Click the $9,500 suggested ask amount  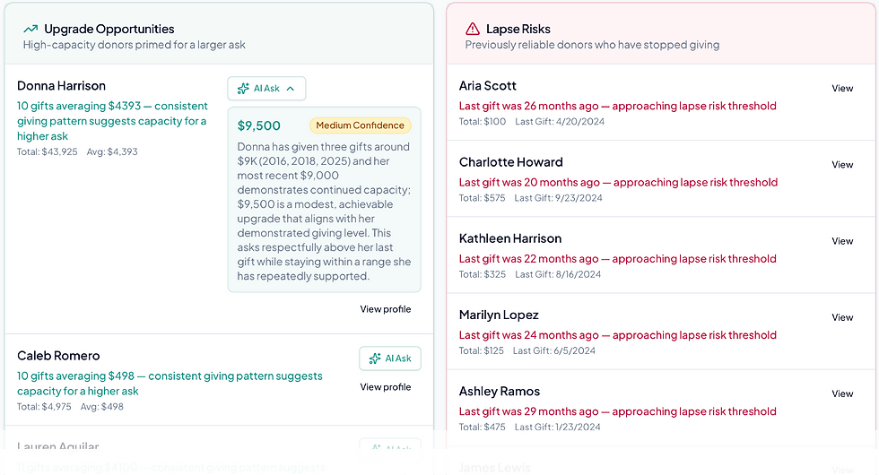coord(259,126)
